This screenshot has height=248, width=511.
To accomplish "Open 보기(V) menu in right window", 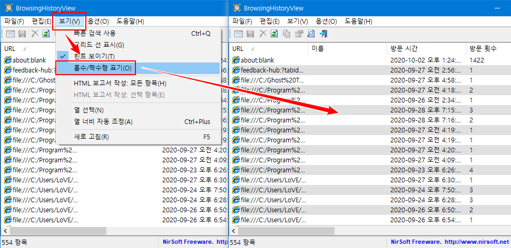I will [x=298, y=22].
